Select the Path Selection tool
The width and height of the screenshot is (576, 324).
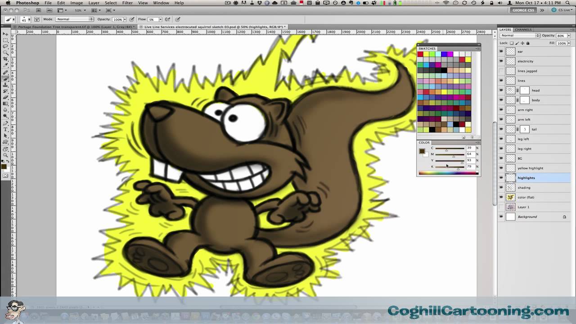[5, 135]
